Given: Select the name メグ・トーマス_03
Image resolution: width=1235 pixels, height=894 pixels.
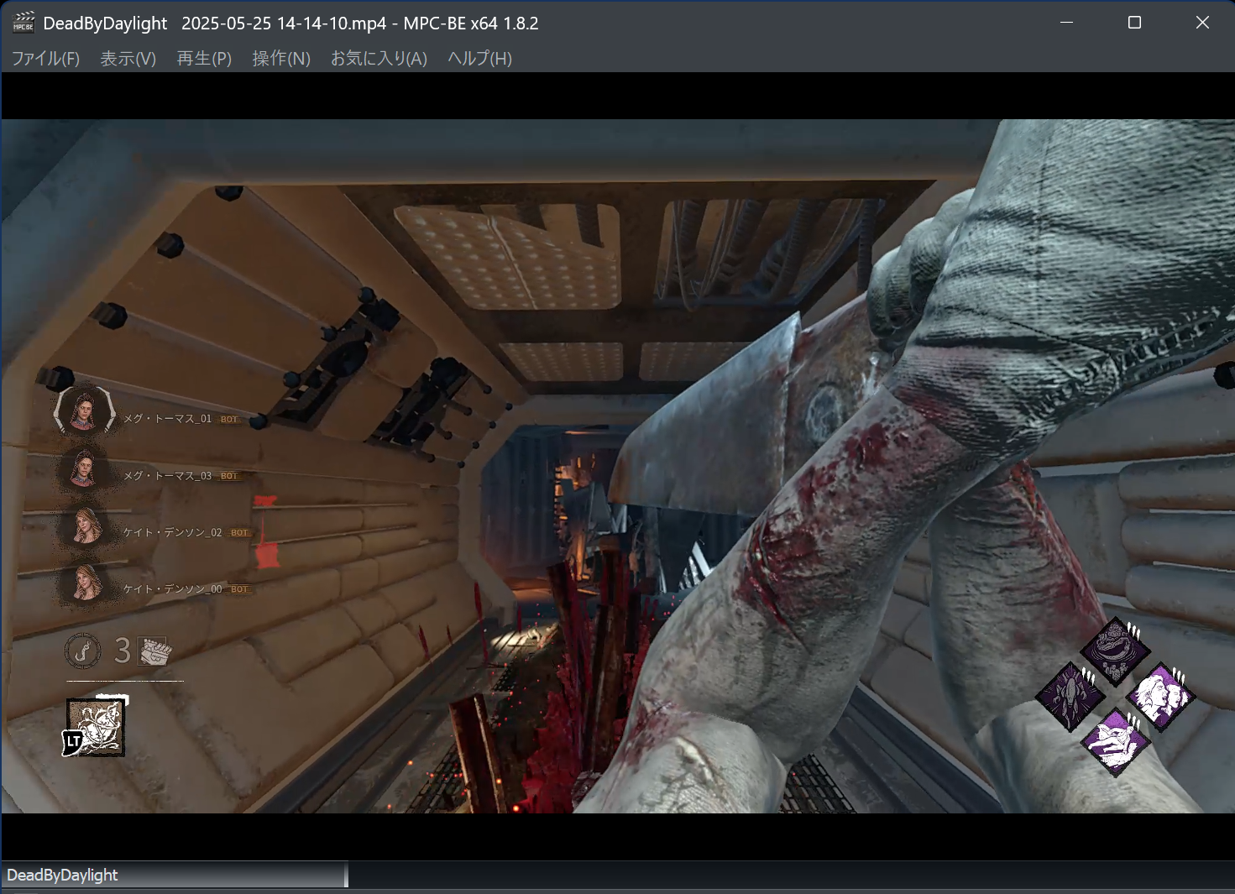Looking at the screenshot, I should pyautogui.click(x=167, y=476).
